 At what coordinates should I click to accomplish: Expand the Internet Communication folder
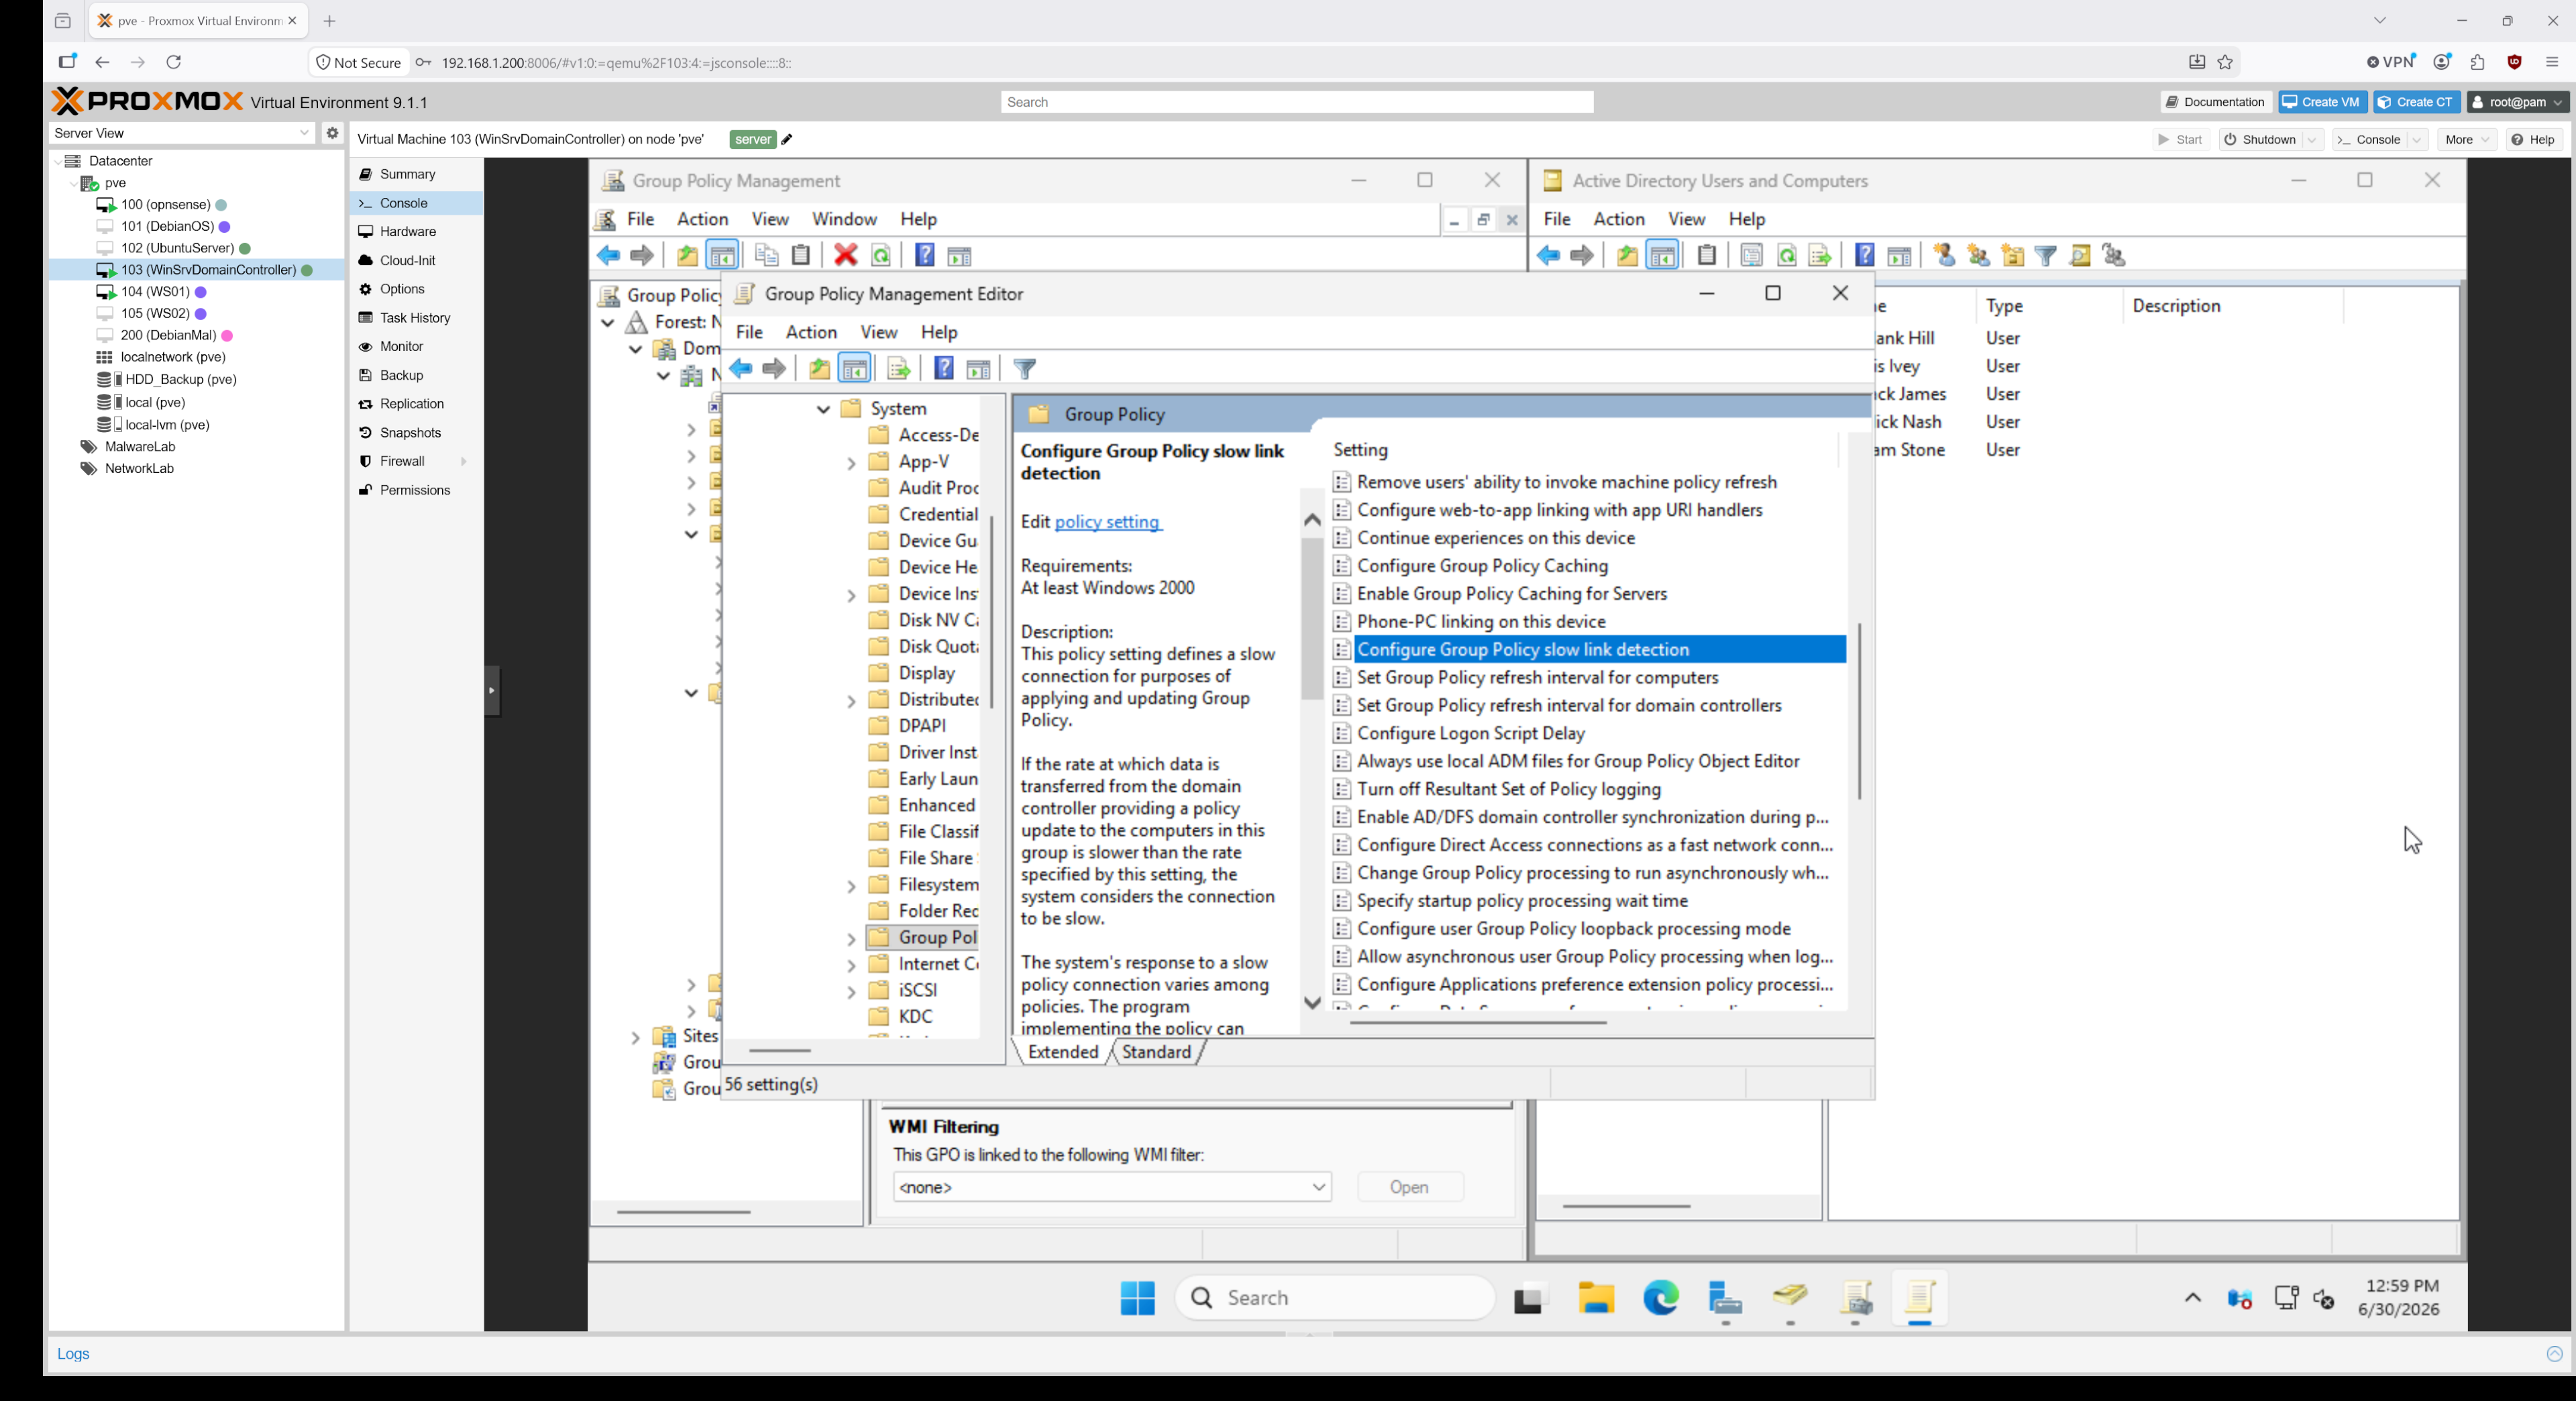tap(851, 966)
